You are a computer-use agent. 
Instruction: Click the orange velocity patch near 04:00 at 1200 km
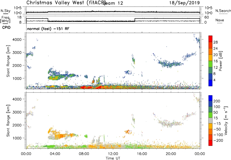pos(60,135)
